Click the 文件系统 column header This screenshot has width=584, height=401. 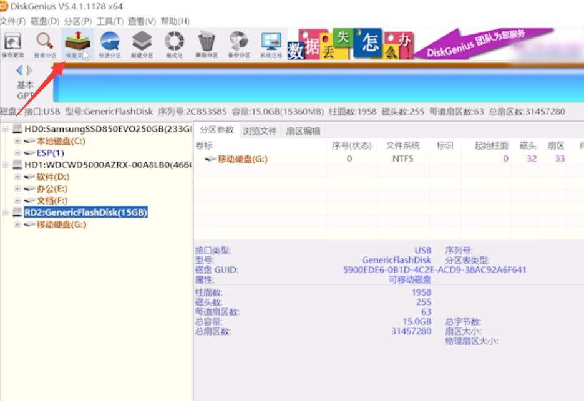(x=402, y=145)
